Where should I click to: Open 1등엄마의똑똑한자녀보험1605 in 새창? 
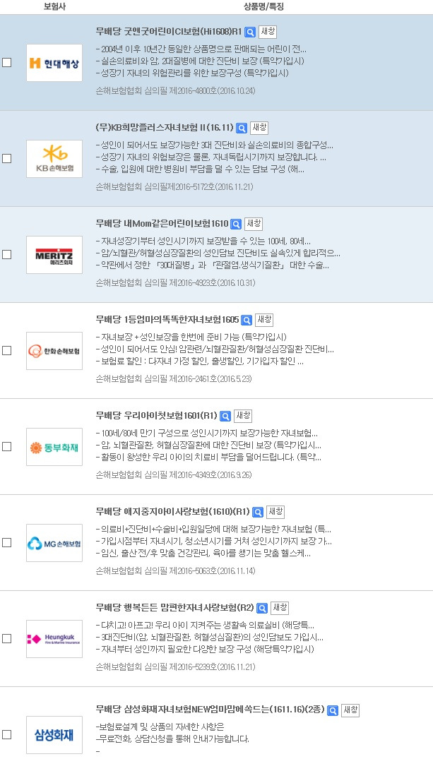pyautogui.click(x=264, y=319)
